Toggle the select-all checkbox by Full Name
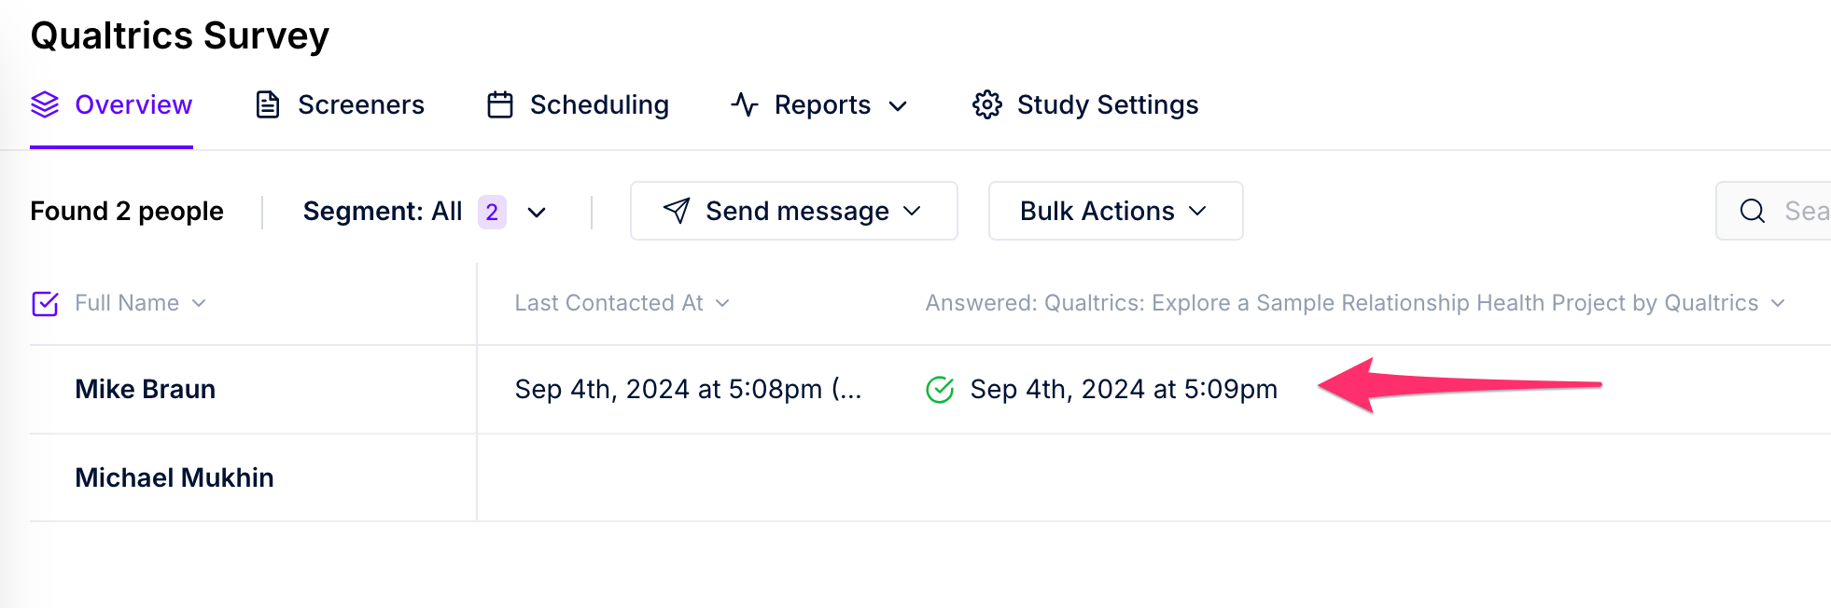The image size is (1831, 608). click(45, 303)
